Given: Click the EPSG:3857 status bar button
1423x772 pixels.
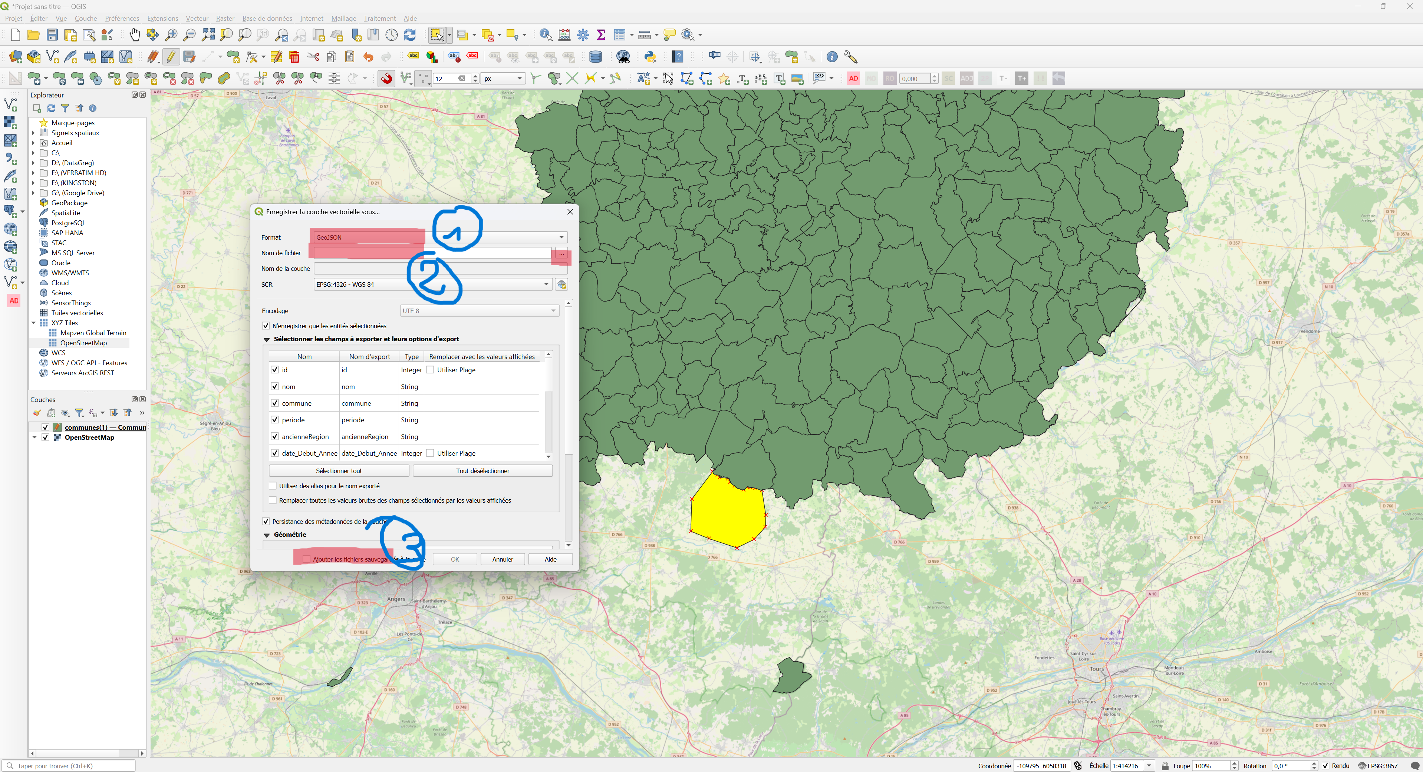Looking at the screenshot, I should point(1379,766).
